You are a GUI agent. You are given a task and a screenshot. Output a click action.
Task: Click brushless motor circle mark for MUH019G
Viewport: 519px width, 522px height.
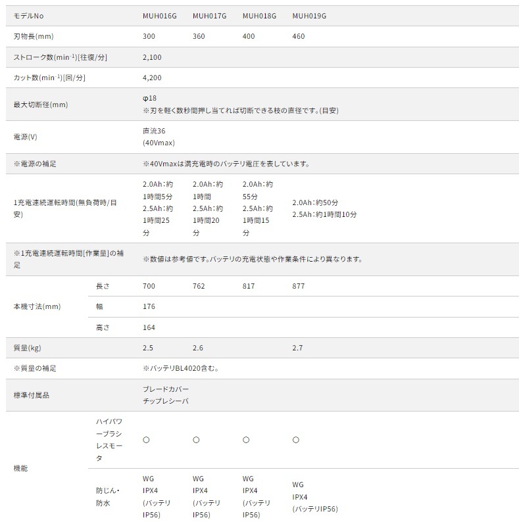(x=296, y=440)
